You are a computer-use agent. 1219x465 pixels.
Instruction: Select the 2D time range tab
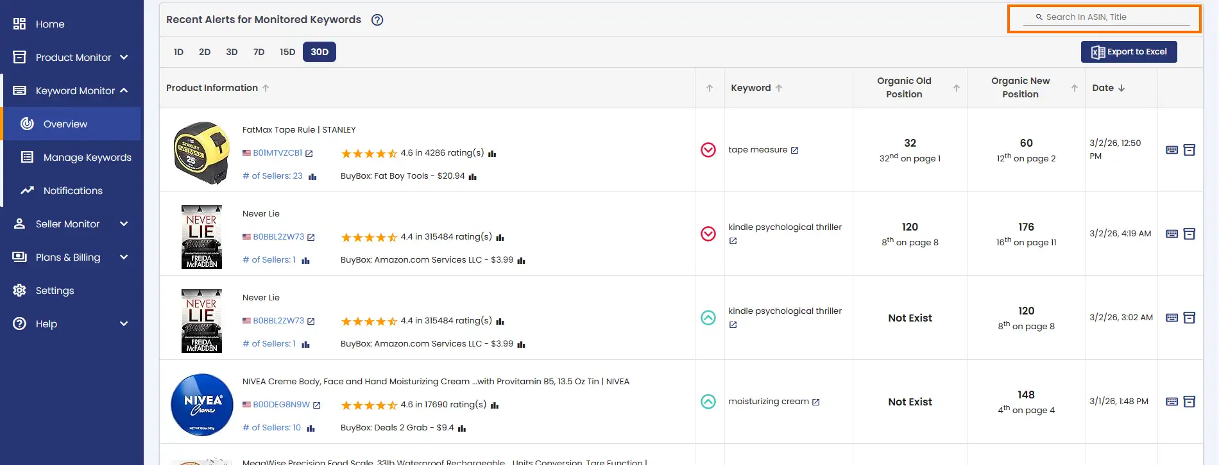click(x=205, y=52)
